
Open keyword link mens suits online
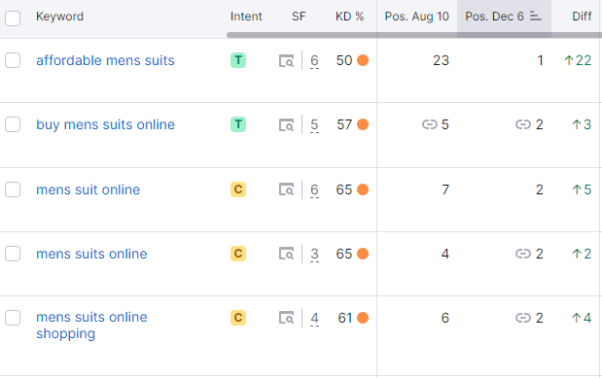pyautogui.click(x=91, y=254)
